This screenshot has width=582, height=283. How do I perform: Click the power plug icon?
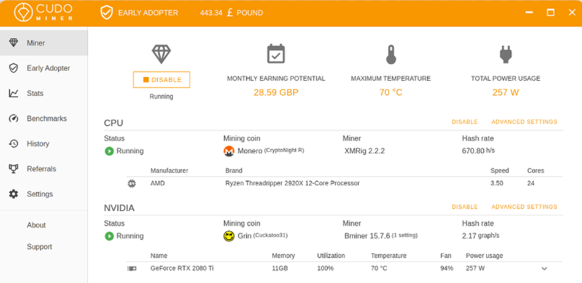click(505, 54)
